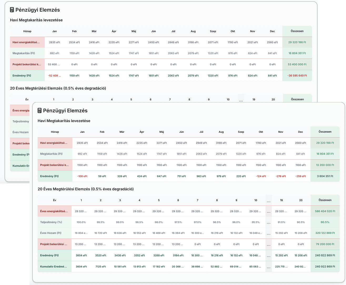The width and height of the screenshot is (346, 285).
Task: Click calculator icon in front panel title
Action: (x=39, y=111)
